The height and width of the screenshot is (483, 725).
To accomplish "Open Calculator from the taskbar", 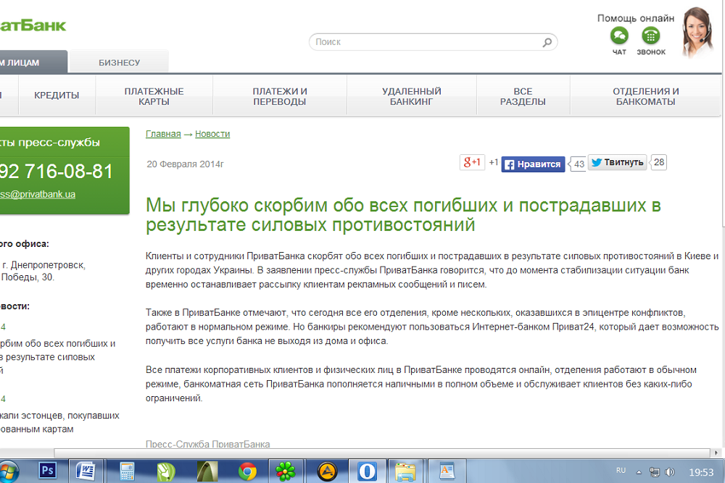I will tap(126, 471).
